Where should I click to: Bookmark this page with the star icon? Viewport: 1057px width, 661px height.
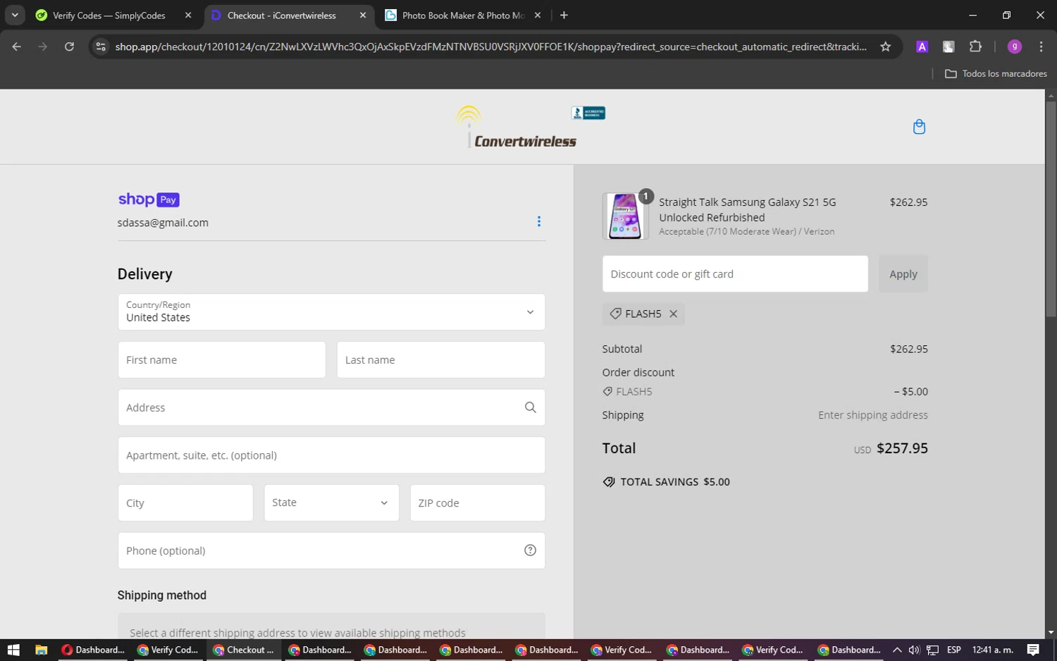point(886,47)
